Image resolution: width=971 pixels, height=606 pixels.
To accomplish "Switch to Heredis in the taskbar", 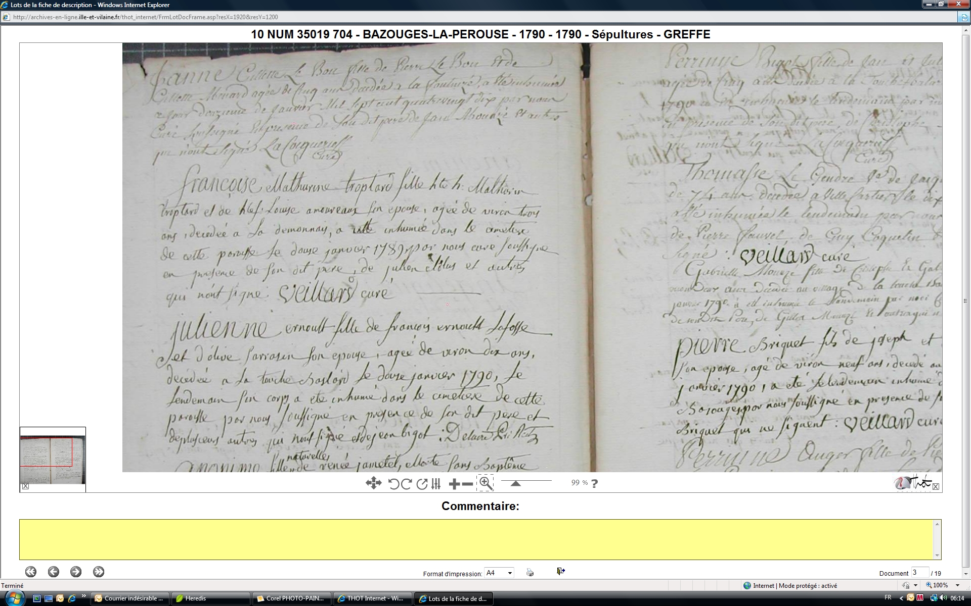I will [210, 598].
